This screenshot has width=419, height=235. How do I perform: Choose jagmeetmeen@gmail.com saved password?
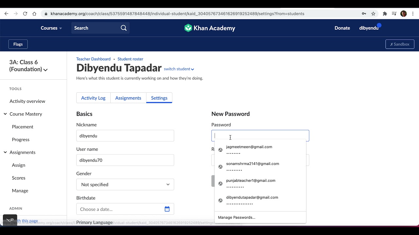tap(260, 150)
